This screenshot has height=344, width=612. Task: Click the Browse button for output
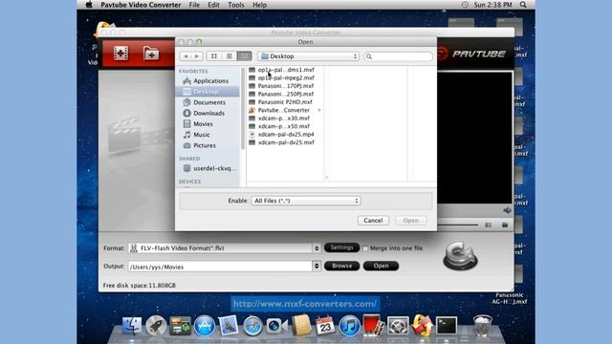tap(342, 266)
